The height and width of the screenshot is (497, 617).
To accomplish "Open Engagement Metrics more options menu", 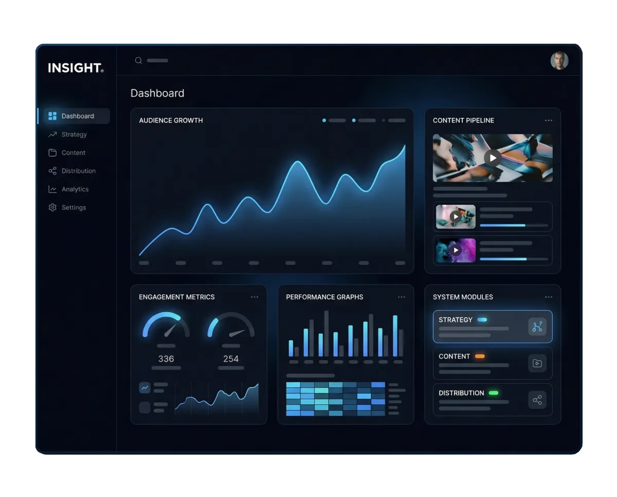I will (x=255, y=297).
